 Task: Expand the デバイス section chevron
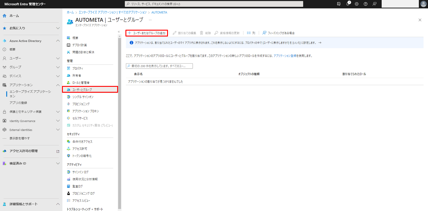(58, 76)
